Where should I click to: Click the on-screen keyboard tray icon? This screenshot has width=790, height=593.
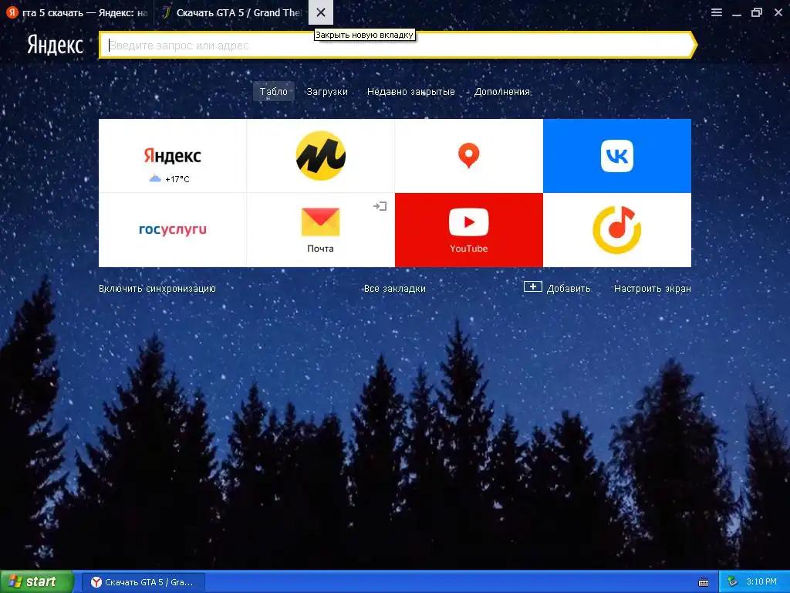pyautogui.click(x=704, y=582)
